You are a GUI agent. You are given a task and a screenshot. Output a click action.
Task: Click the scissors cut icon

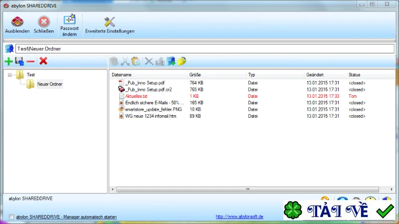click(125, 61)
